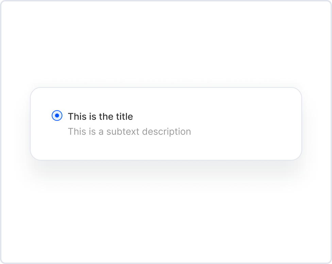Click the word "the" in the title
This screenshot has width=332, height=264.
pos(106,117)
